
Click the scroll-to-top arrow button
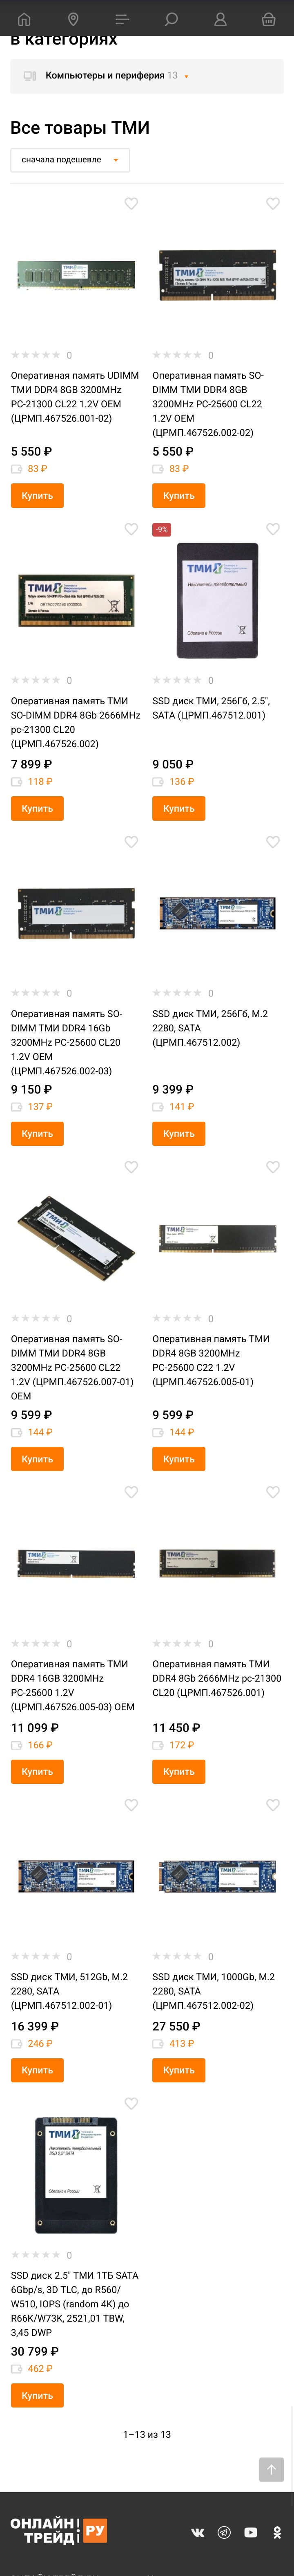pos(272,2462)
